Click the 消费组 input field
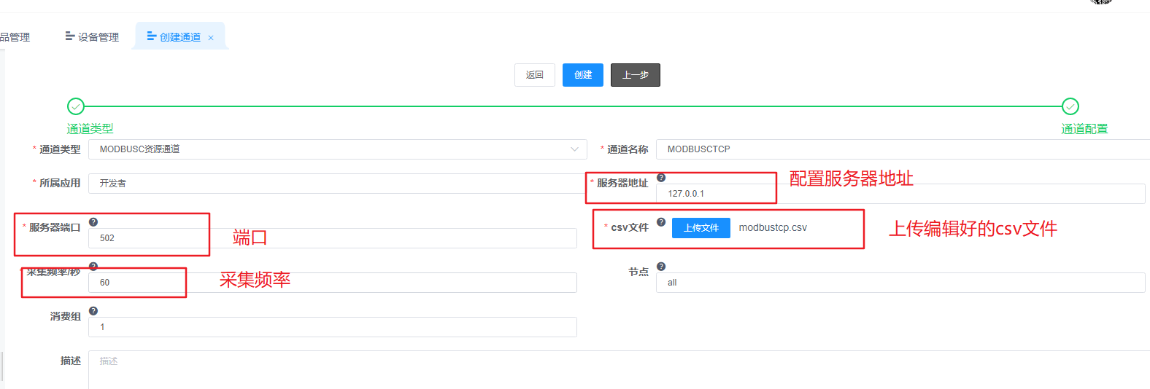Screen dimensions: 1150x389 pos(333,327)
